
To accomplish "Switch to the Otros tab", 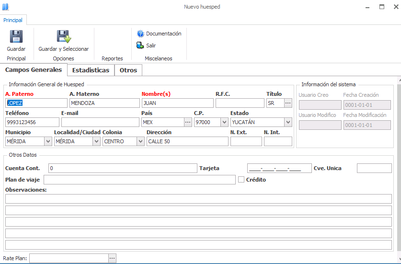I will point(128,70).
